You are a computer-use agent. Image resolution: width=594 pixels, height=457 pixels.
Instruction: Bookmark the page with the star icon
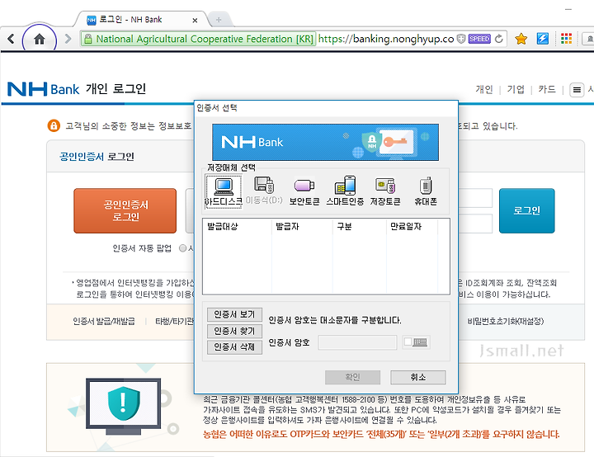(x=521, y=39)
